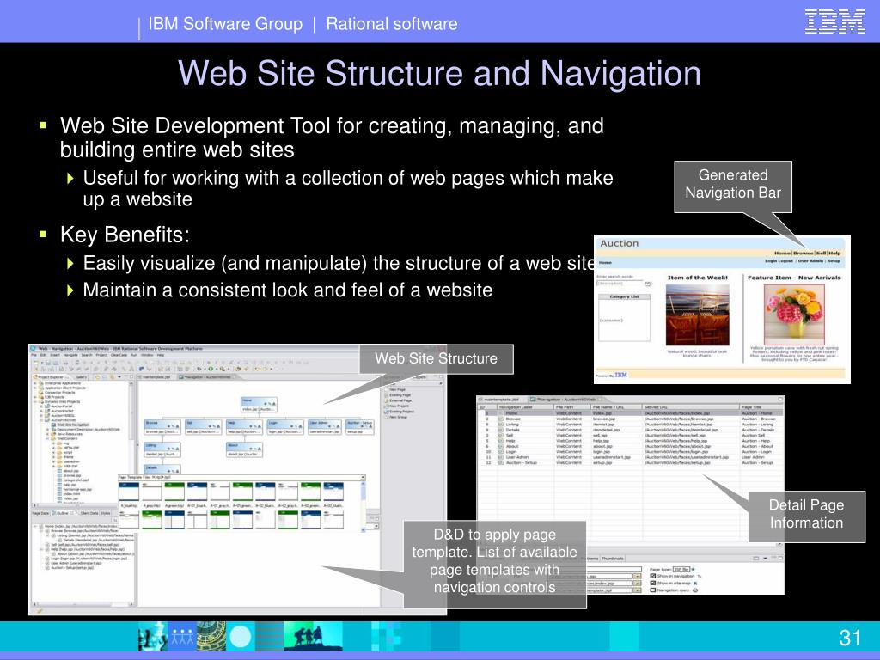Select the Login page node in diagram
This screenshot has height=660, width=880.
[x=285, y=427]
